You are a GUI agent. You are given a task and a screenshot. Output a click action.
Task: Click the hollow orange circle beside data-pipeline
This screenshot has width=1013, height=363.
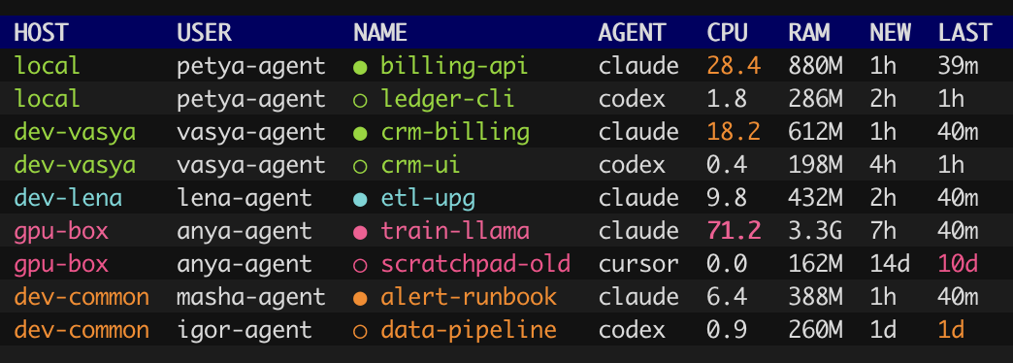361,331
